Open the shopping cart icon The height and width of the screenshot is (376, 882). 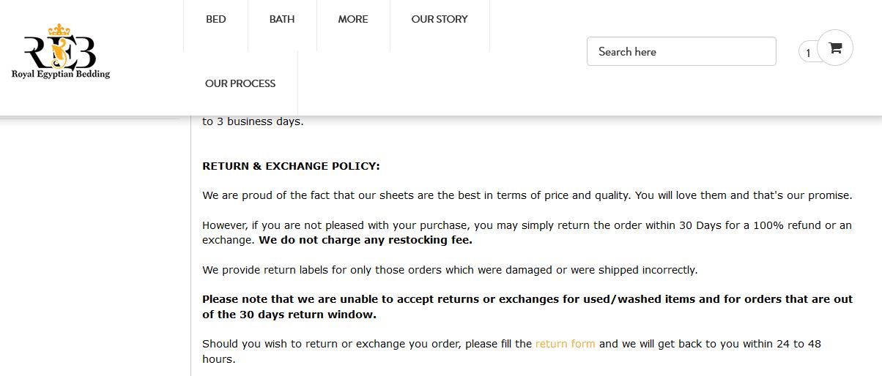tap(834, 48)
